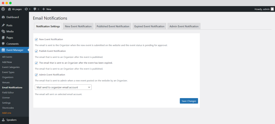Open Media menu label
Viewport: 275px width, 124px height.
[10, 31]
